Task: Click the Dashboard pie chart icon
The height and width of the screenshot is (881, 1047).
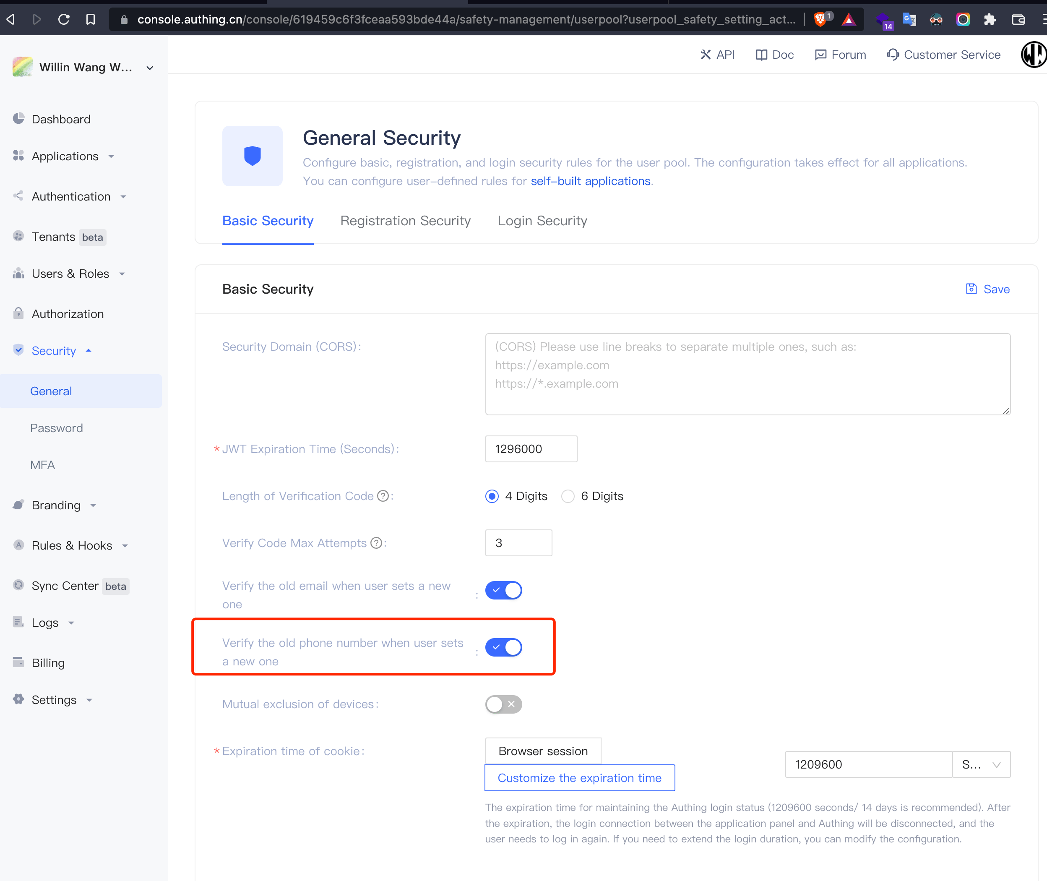Action: 18,118
